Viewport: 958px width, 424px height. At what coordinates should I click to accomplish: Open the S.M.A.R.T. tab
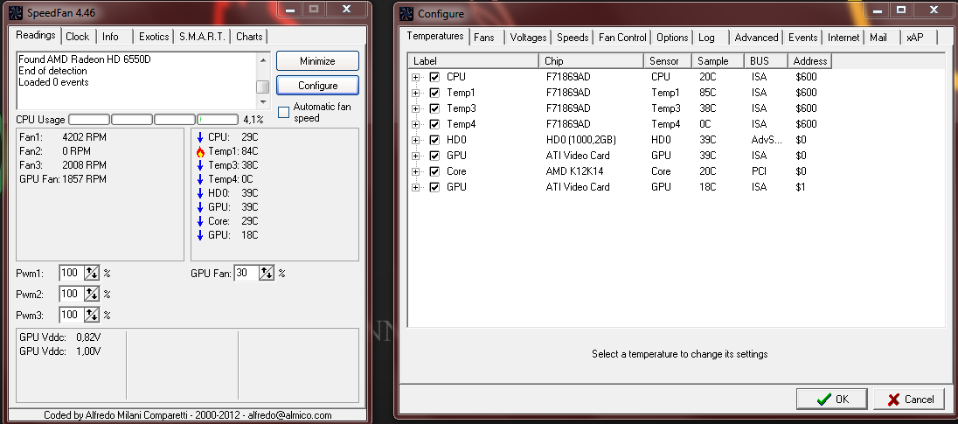pyautogui.click(x=203, y=37)
